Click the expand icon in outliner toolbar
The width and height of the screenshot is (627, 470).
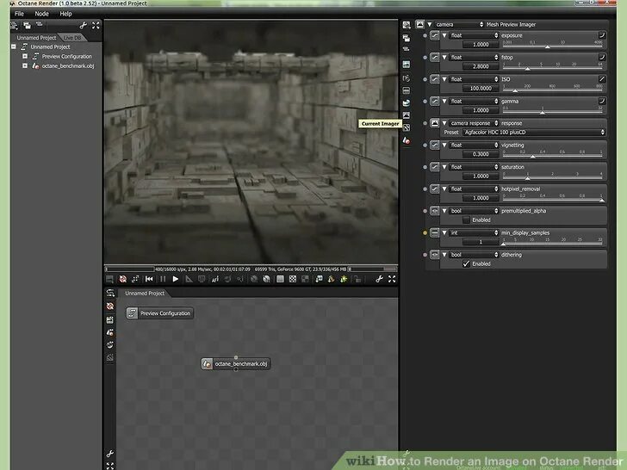(x=96, y=26)
